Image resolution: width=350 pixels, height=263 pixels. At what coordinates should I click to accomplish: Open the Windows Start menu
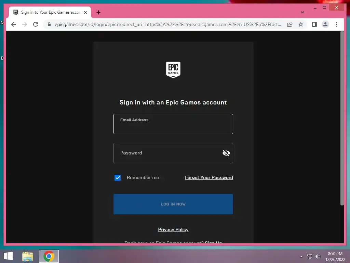pos(8,256)
